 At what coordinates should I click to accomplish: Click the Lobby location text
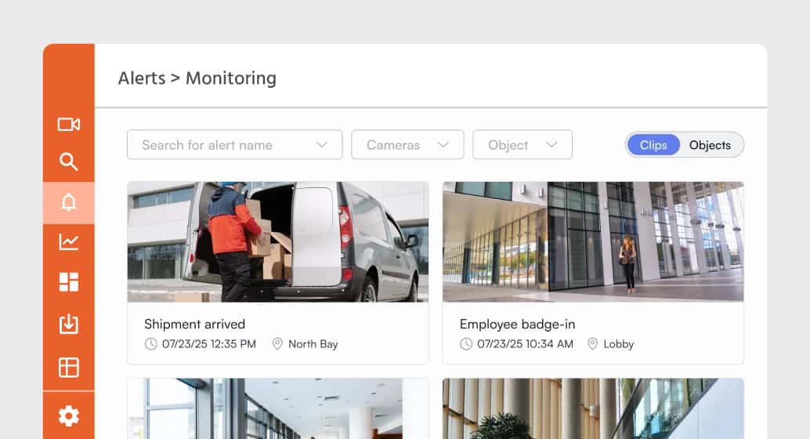click(618, 344)
